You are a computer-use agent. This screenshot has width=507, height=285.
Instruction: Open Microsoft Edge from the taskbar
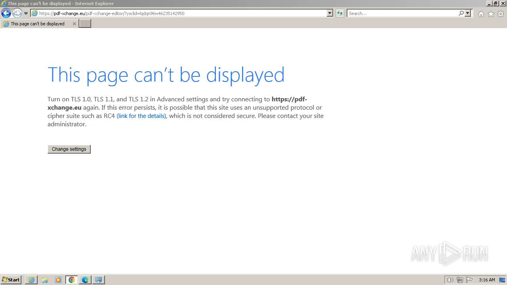tap(85, 280)
